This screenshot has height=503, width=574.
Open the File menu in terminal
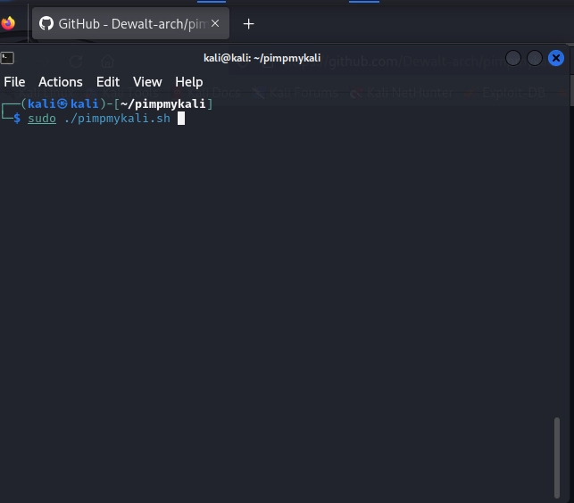click(x=14, y=82)
